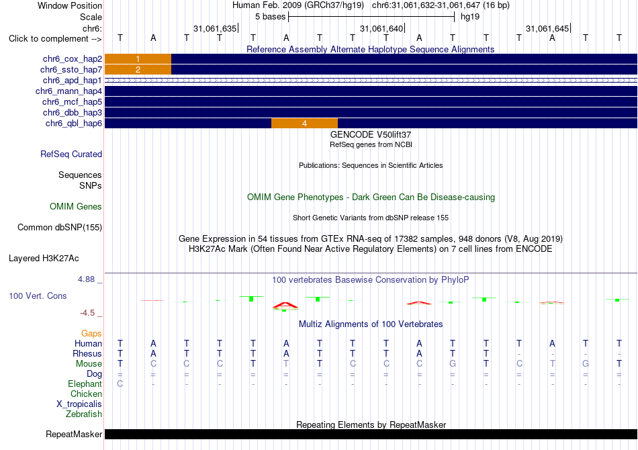Image resolution: width=638 pixels, height=450 pixels.
Task: Click the 31,061,645 ruler coordinate
Action: point(547,28)
